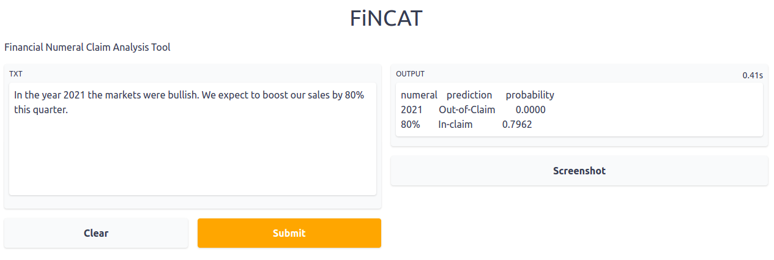Click the Screenshot button
The width and height of the screenshot is (774, 260).
pos(579,171)
